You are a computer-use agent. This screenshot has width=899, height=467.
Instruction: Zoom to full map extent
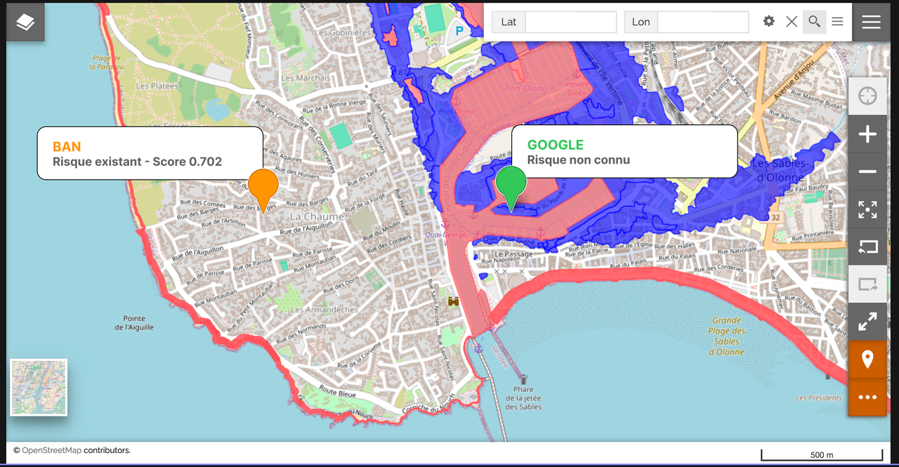pyautogui.click(x=867, y=209)
